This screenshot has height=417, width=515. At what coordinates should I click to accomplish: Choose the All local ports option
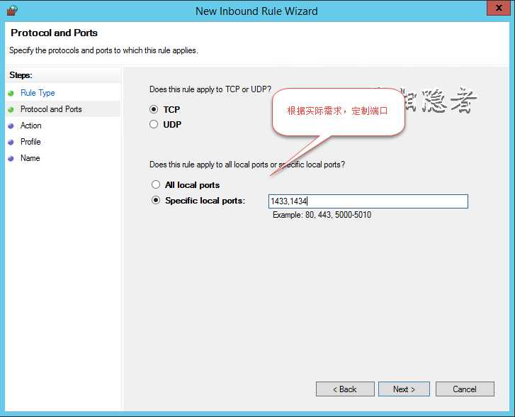point(156,184)
